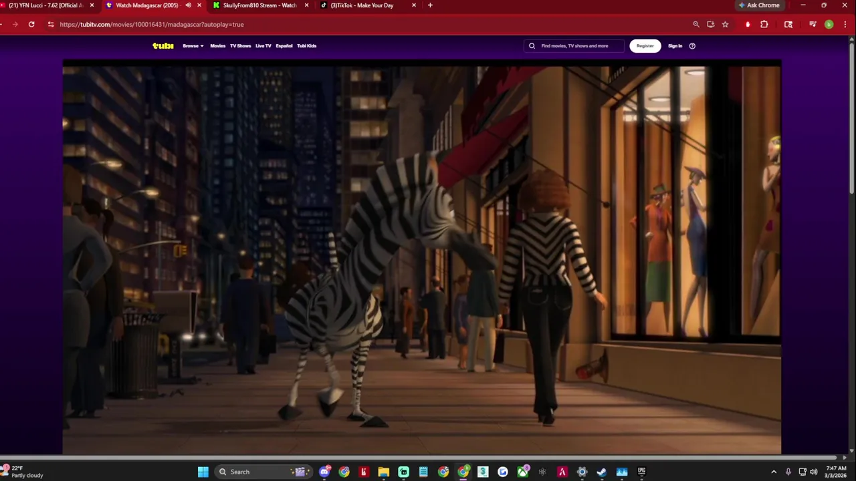The width and height of the screenshot is (856, 481).
Task: Click the Tubi logo
Action: [163, 45]
